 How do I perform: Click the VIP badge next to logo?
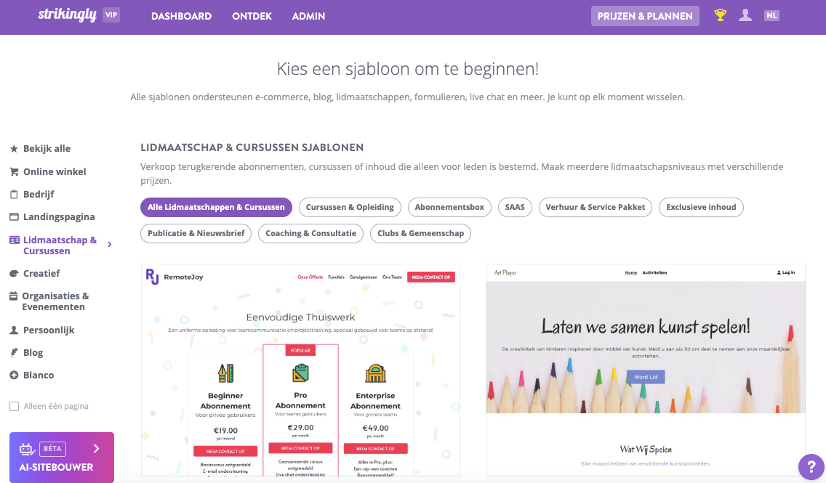(x=111, y=15)
